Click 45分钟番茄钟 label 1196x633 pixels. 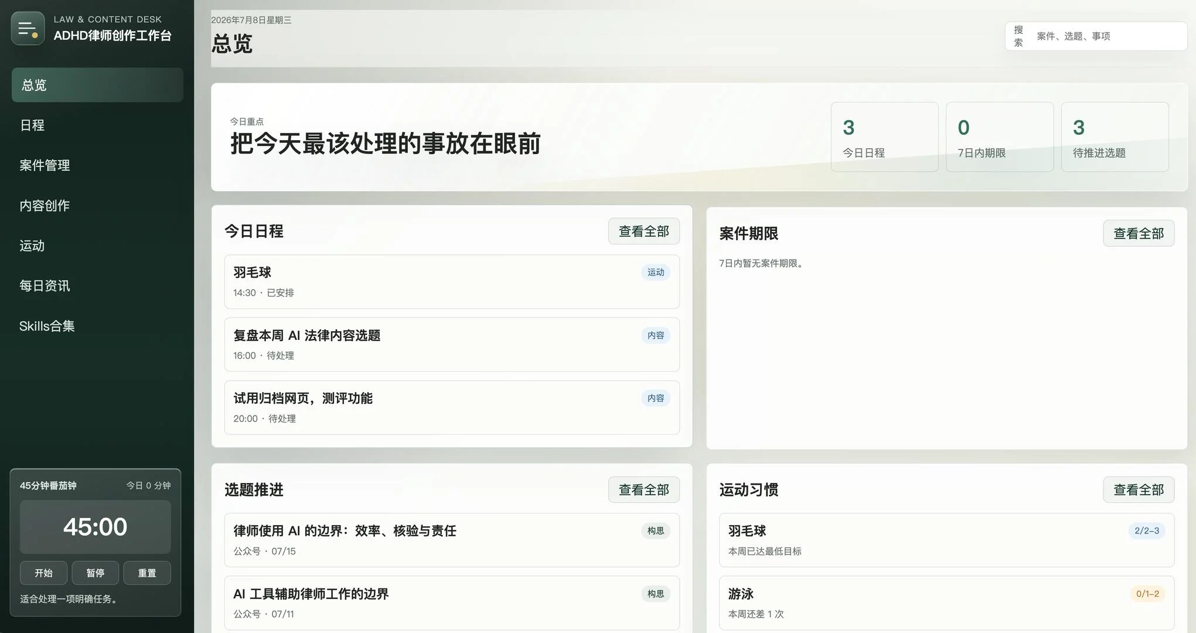point(48,485)
